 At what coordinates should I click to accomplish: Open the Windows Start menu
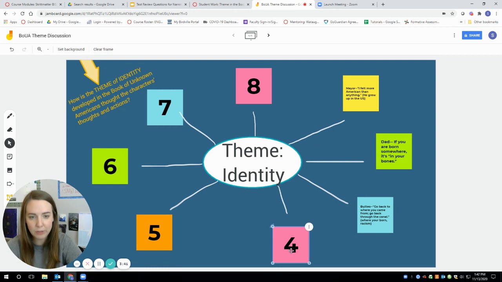point(6,277)
